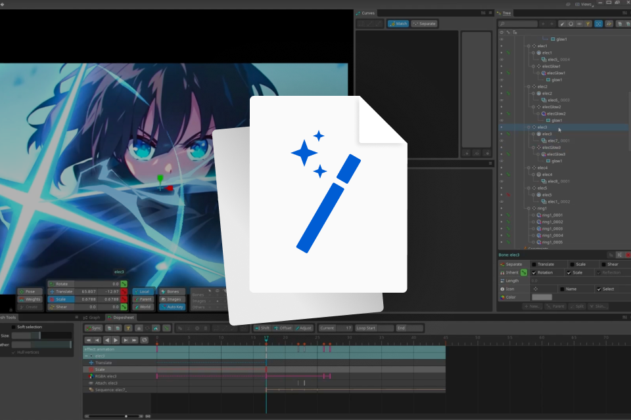The width and height of the screenshot is (631, 420).
Task: Play the animation backward
Action: click(107, 340)
